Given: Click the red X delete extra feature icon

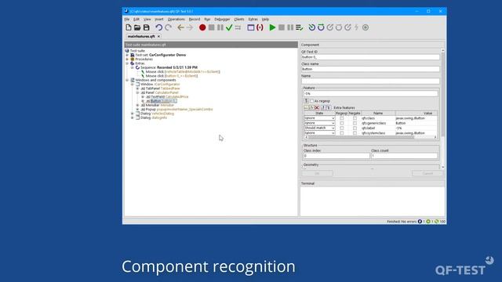Looking at the screenshot, I should point(317,108).
